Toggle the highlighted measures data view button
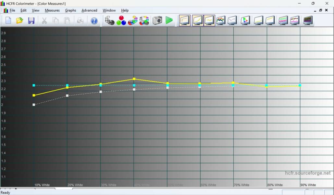Image resolution: width=334 pixels, height=195 pixels. 185,20
